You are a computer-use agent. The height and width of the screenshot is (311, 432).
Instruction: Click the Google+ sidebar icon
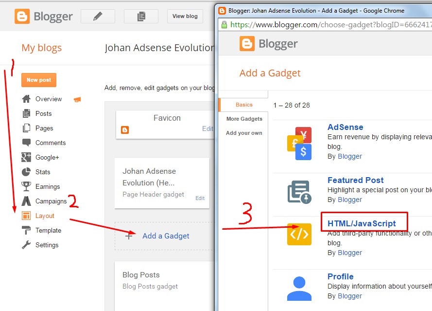click(26, 157)
